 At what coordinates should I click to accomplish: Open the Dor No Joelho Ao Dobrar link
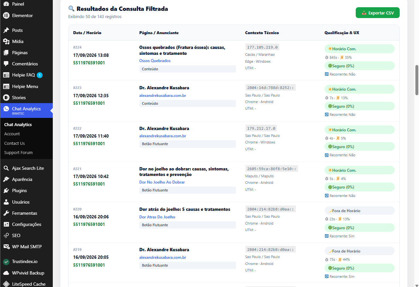[162, 182]
